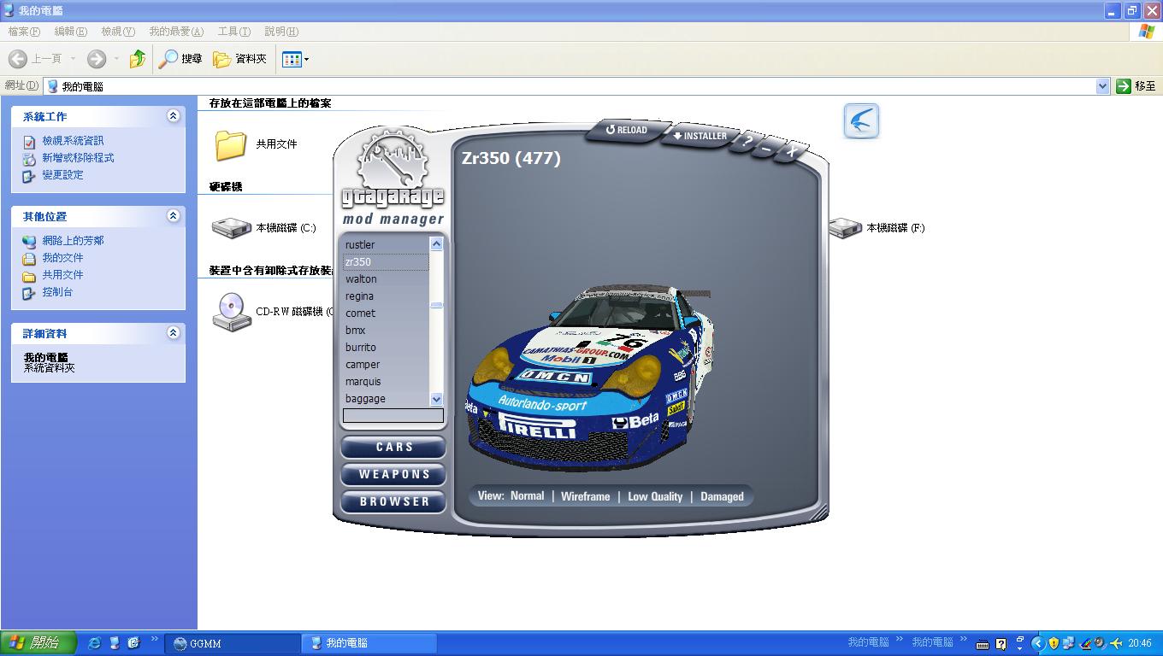Viewport: 1163px width, 656px height.
Task: Select baggage in the car list
Action: (x=386, y=399)
